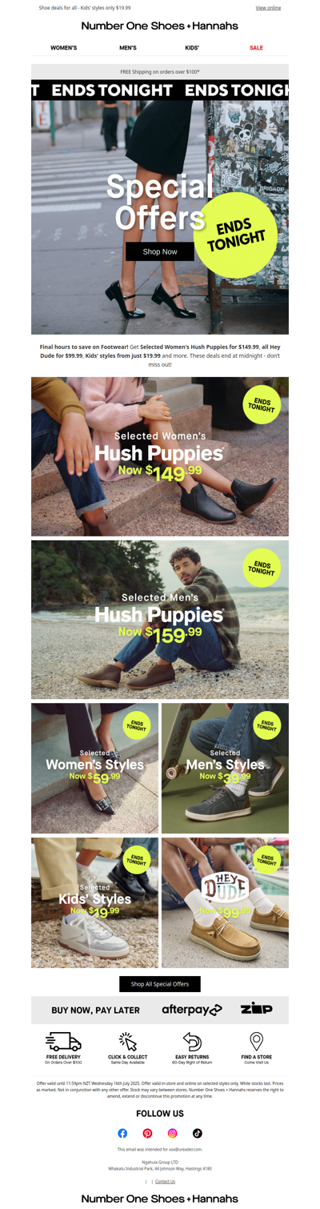
Task: Open the Men's navigation tab
Action: coord(128,48)
